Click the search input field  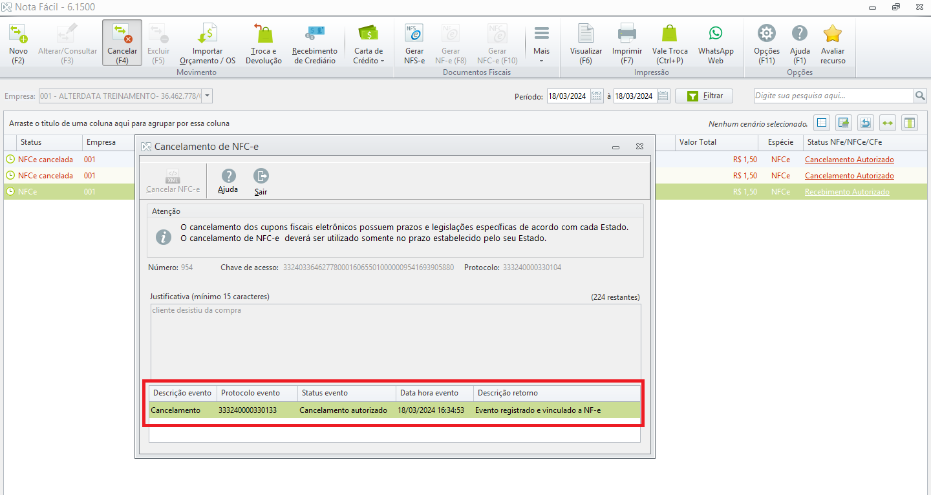(833, 96)
